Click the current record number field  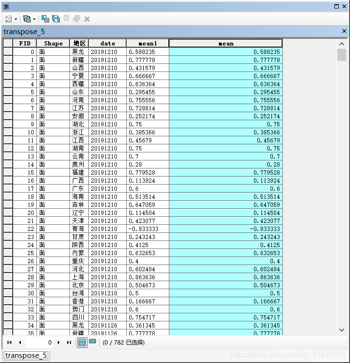[x=39, y=342]
